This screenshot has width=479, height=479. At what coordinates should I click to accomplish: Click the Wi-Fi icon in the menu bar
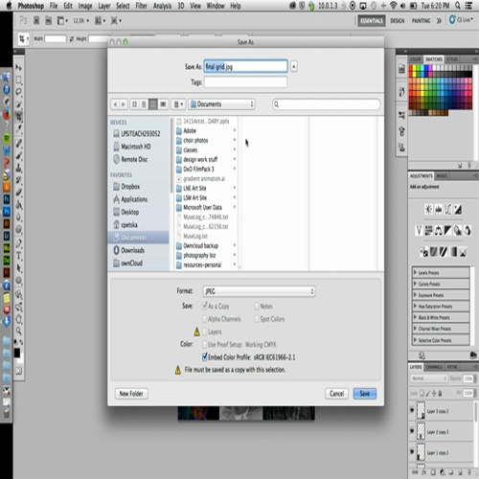coord(394,6)
